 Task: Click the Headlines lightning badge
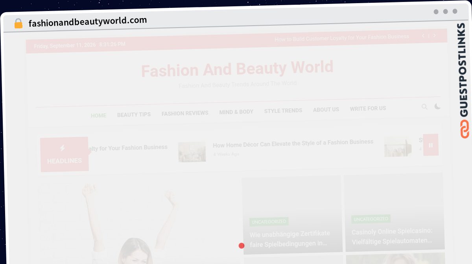pos(64,154)
